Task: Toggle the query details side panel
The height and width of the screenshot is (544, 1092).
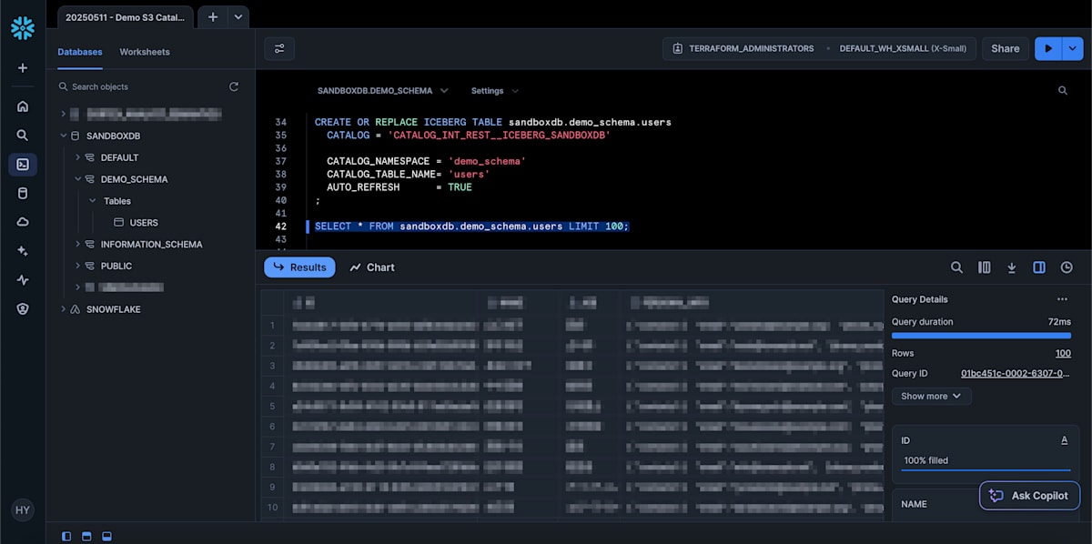Action: click(x=1039, y=267)
